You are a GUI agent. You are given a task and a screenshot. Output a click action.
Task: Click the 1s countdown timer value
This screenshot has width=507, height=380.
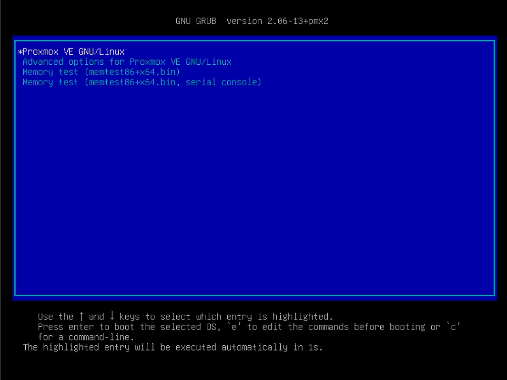pyautogui.click(x=313, y=347)
